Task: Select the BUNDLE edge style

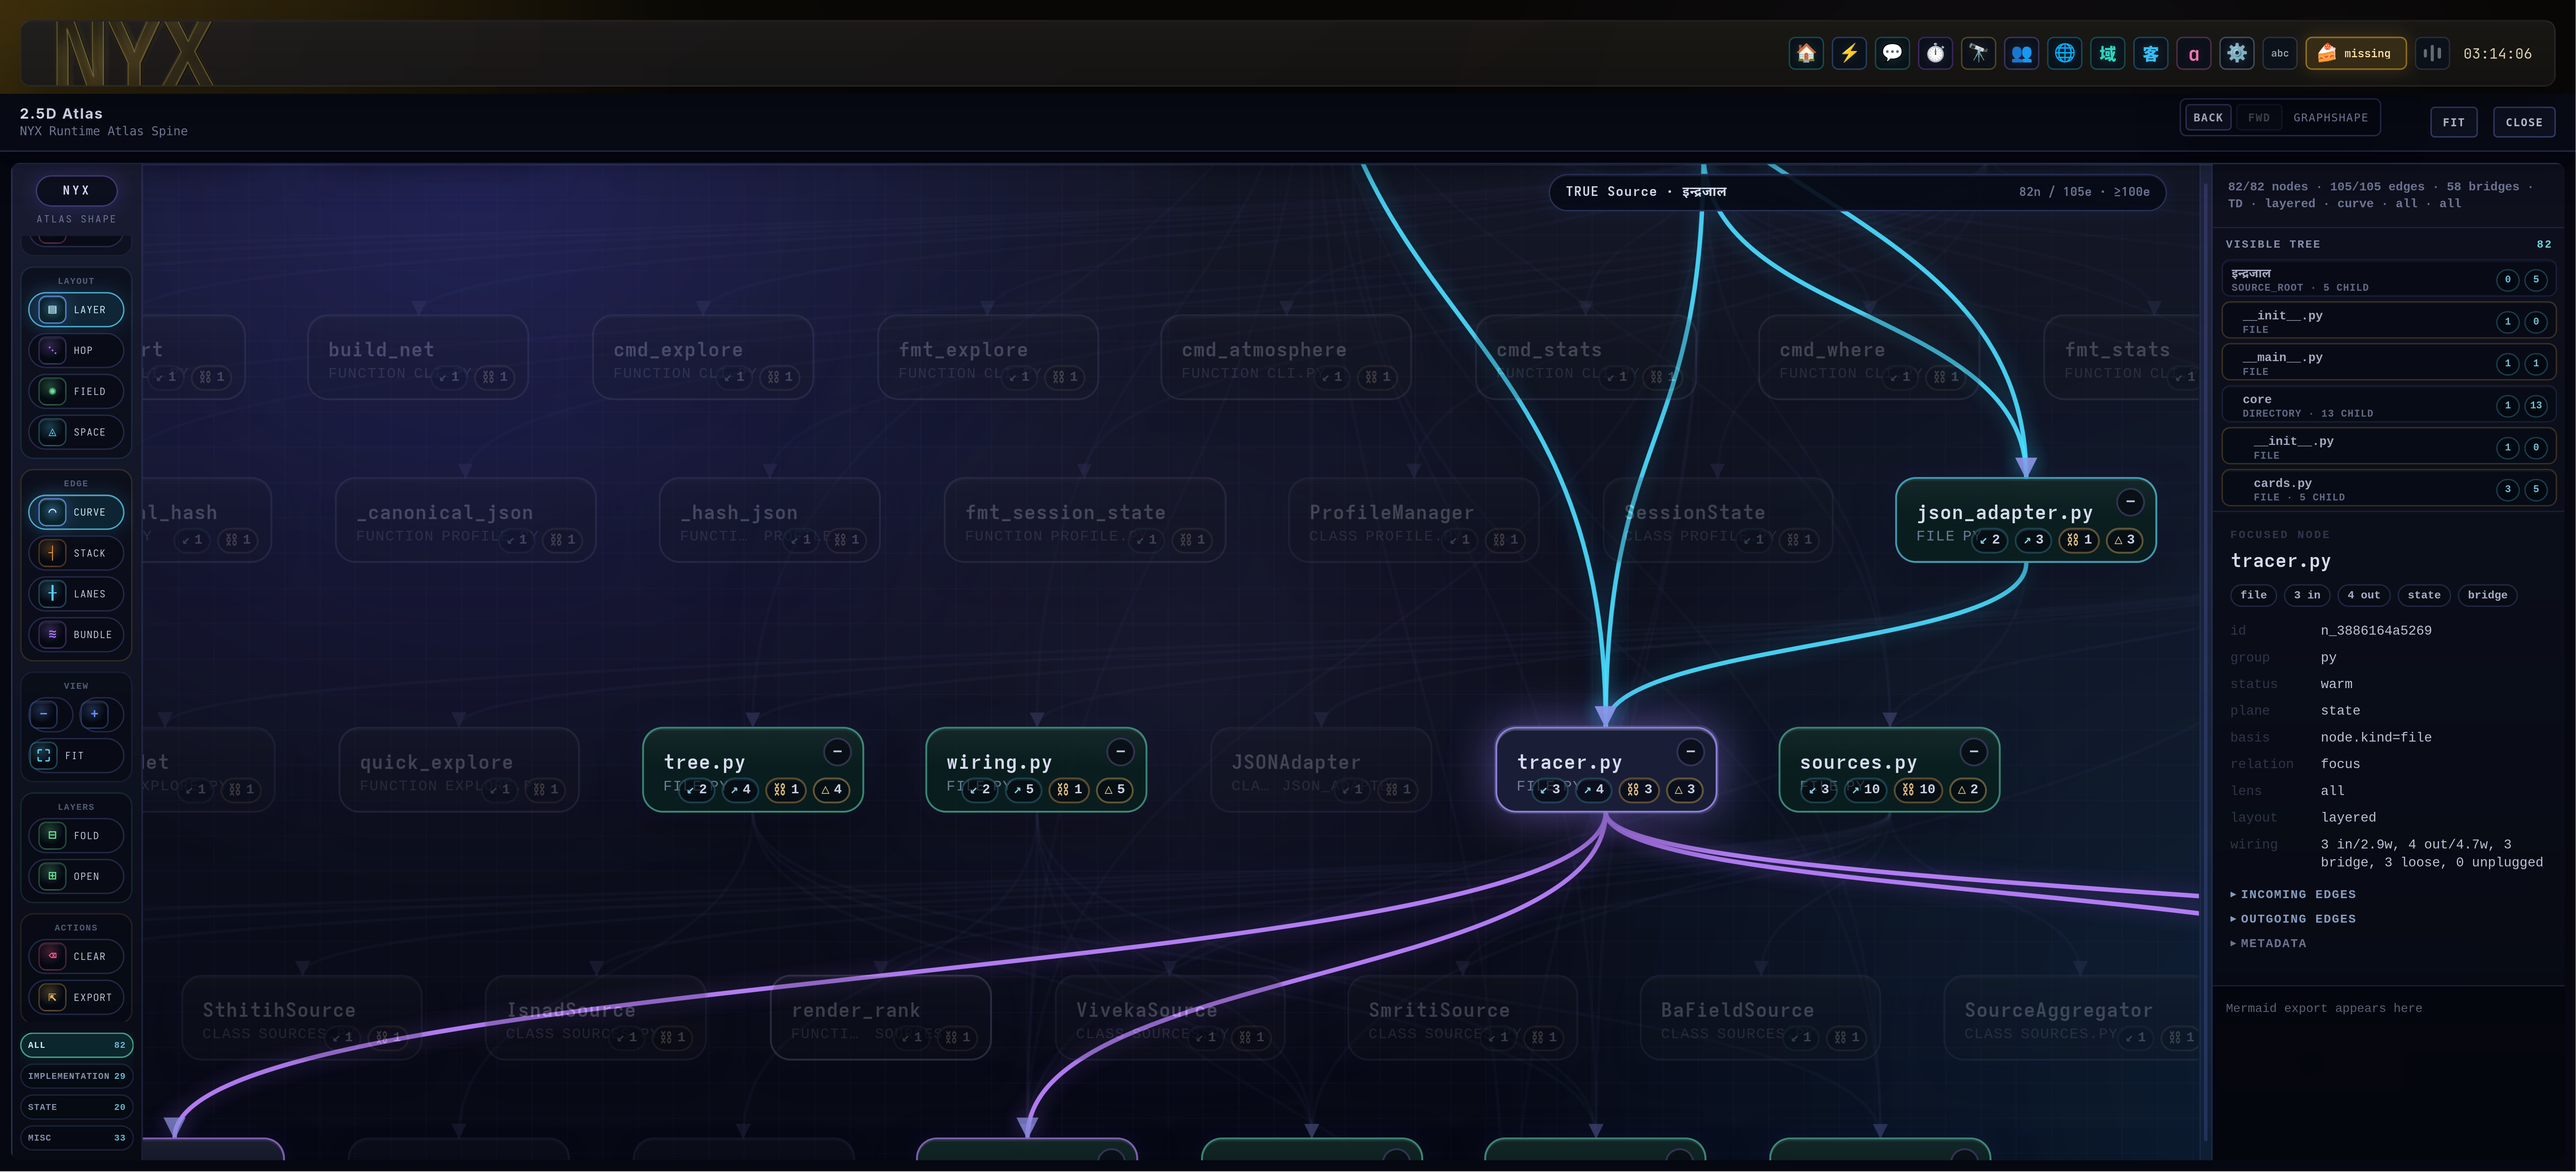Action: (76, 634)
